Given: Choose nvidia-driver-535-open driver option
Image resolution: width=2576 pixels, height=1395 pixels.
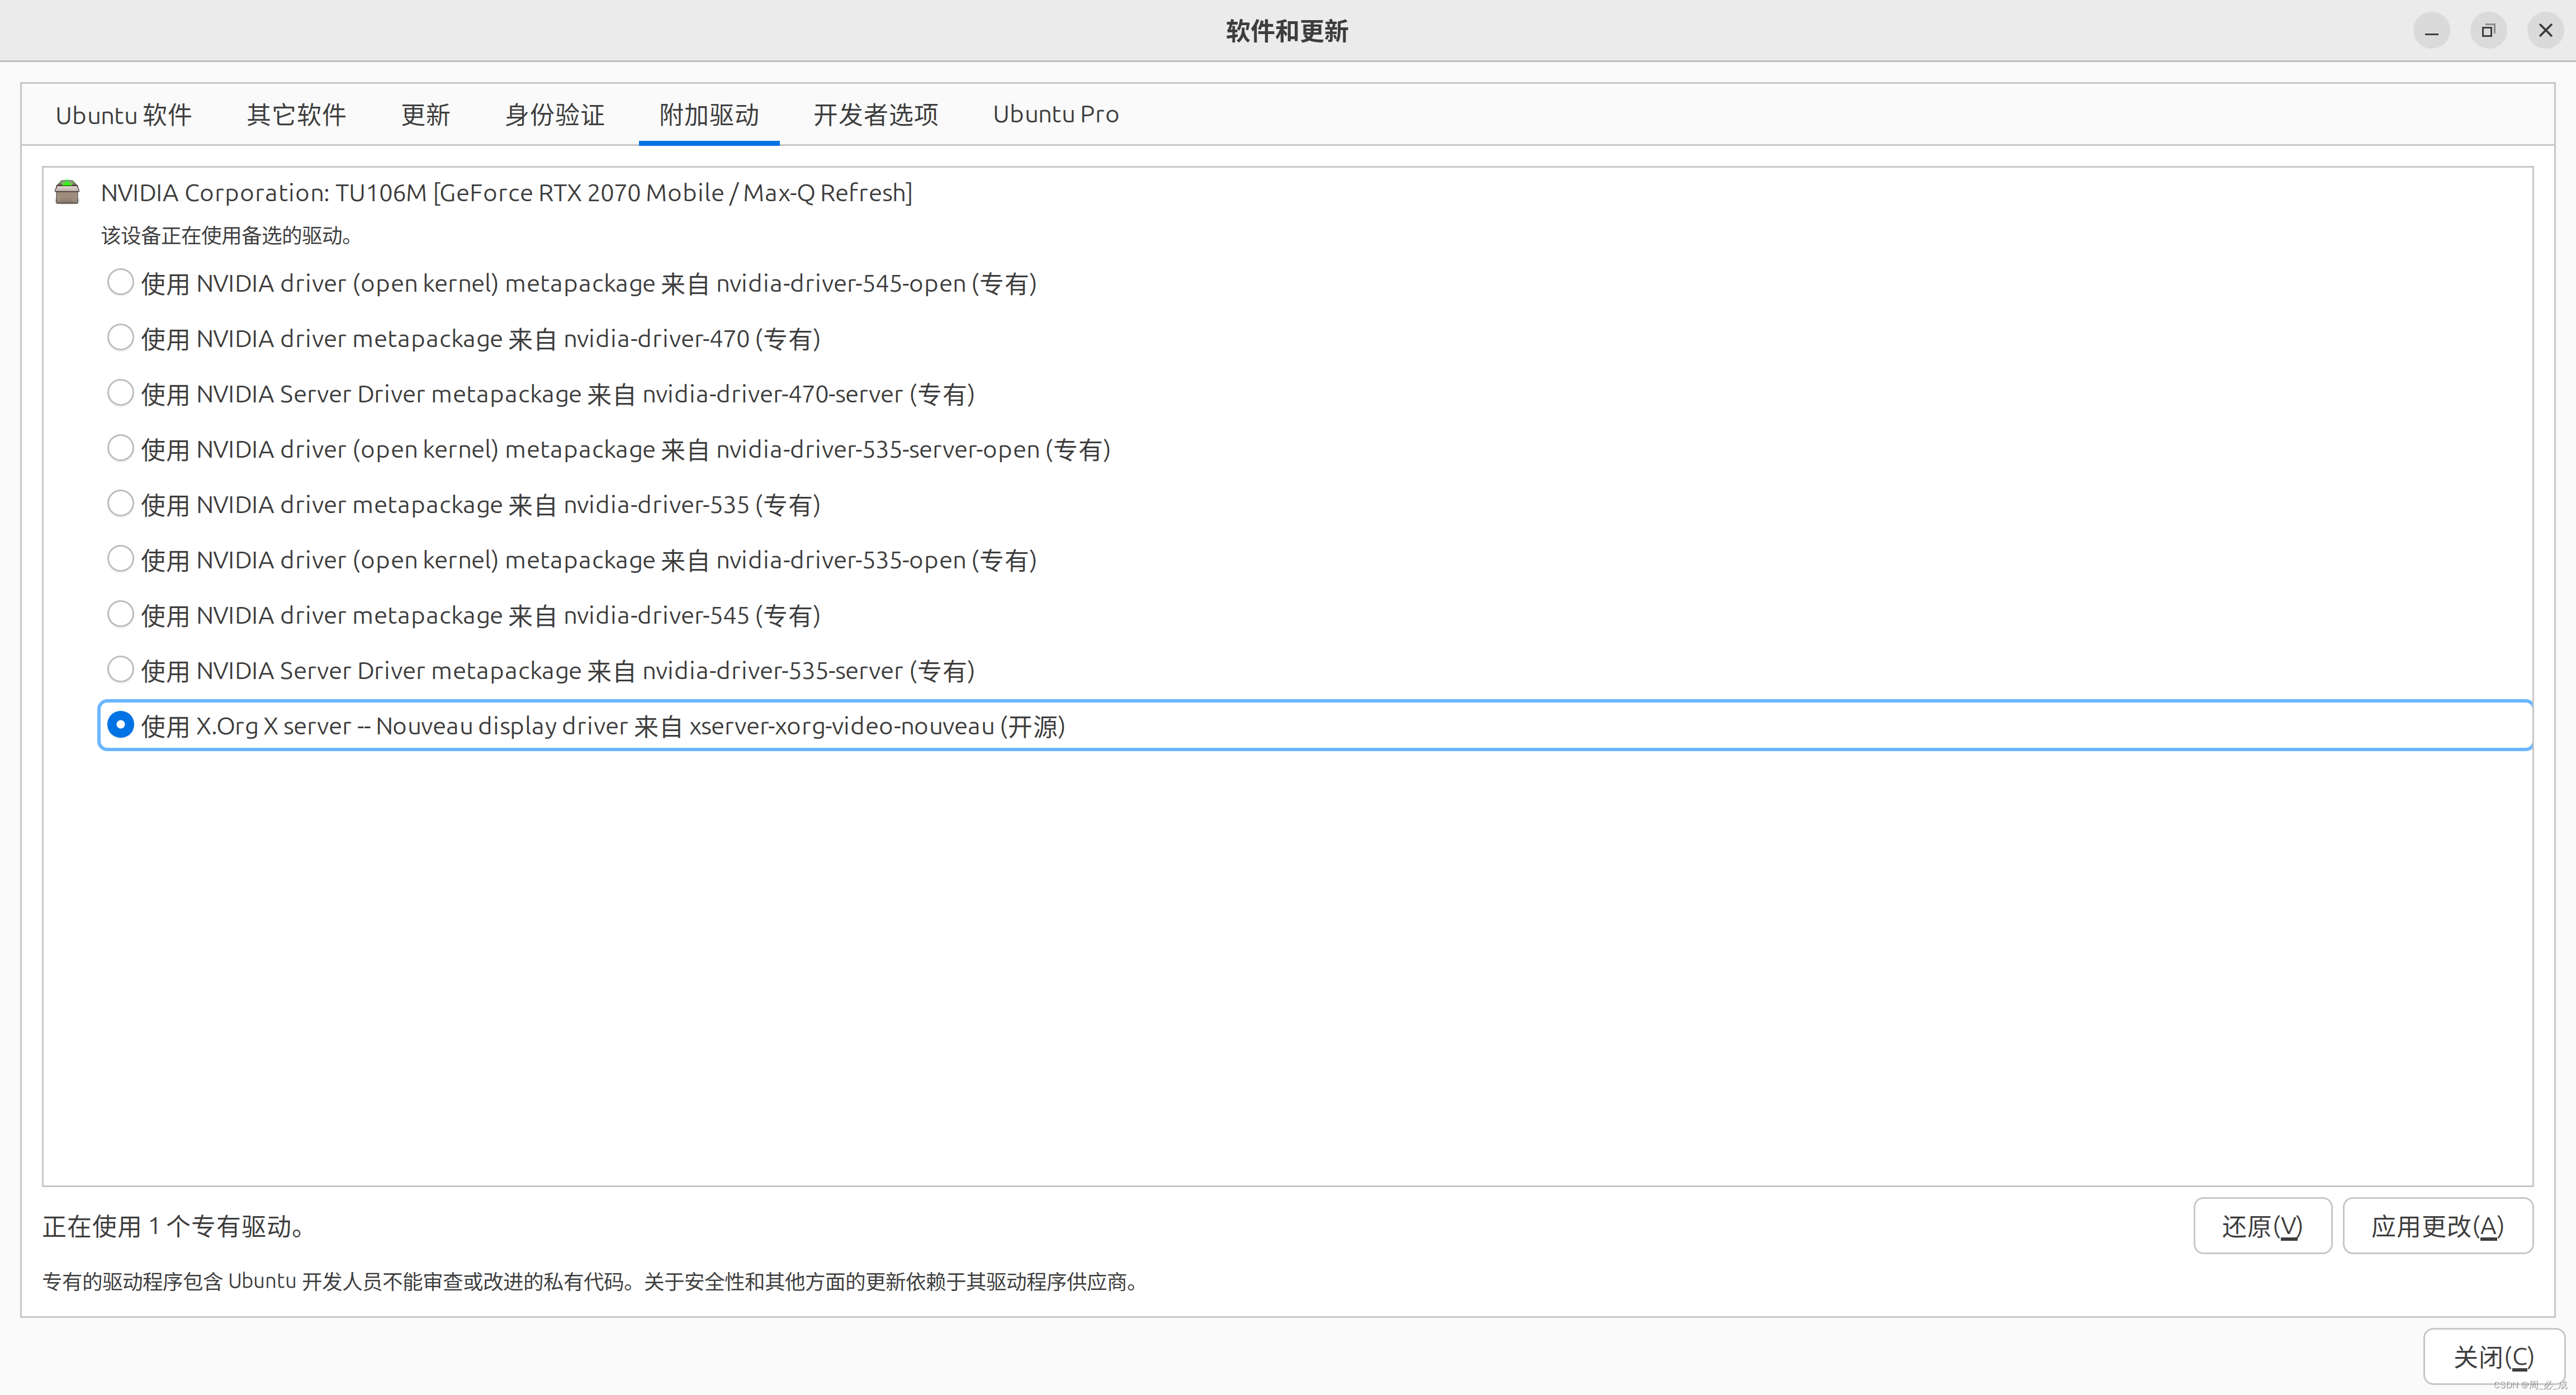Looking at the screenshot, I should [120, 559].
